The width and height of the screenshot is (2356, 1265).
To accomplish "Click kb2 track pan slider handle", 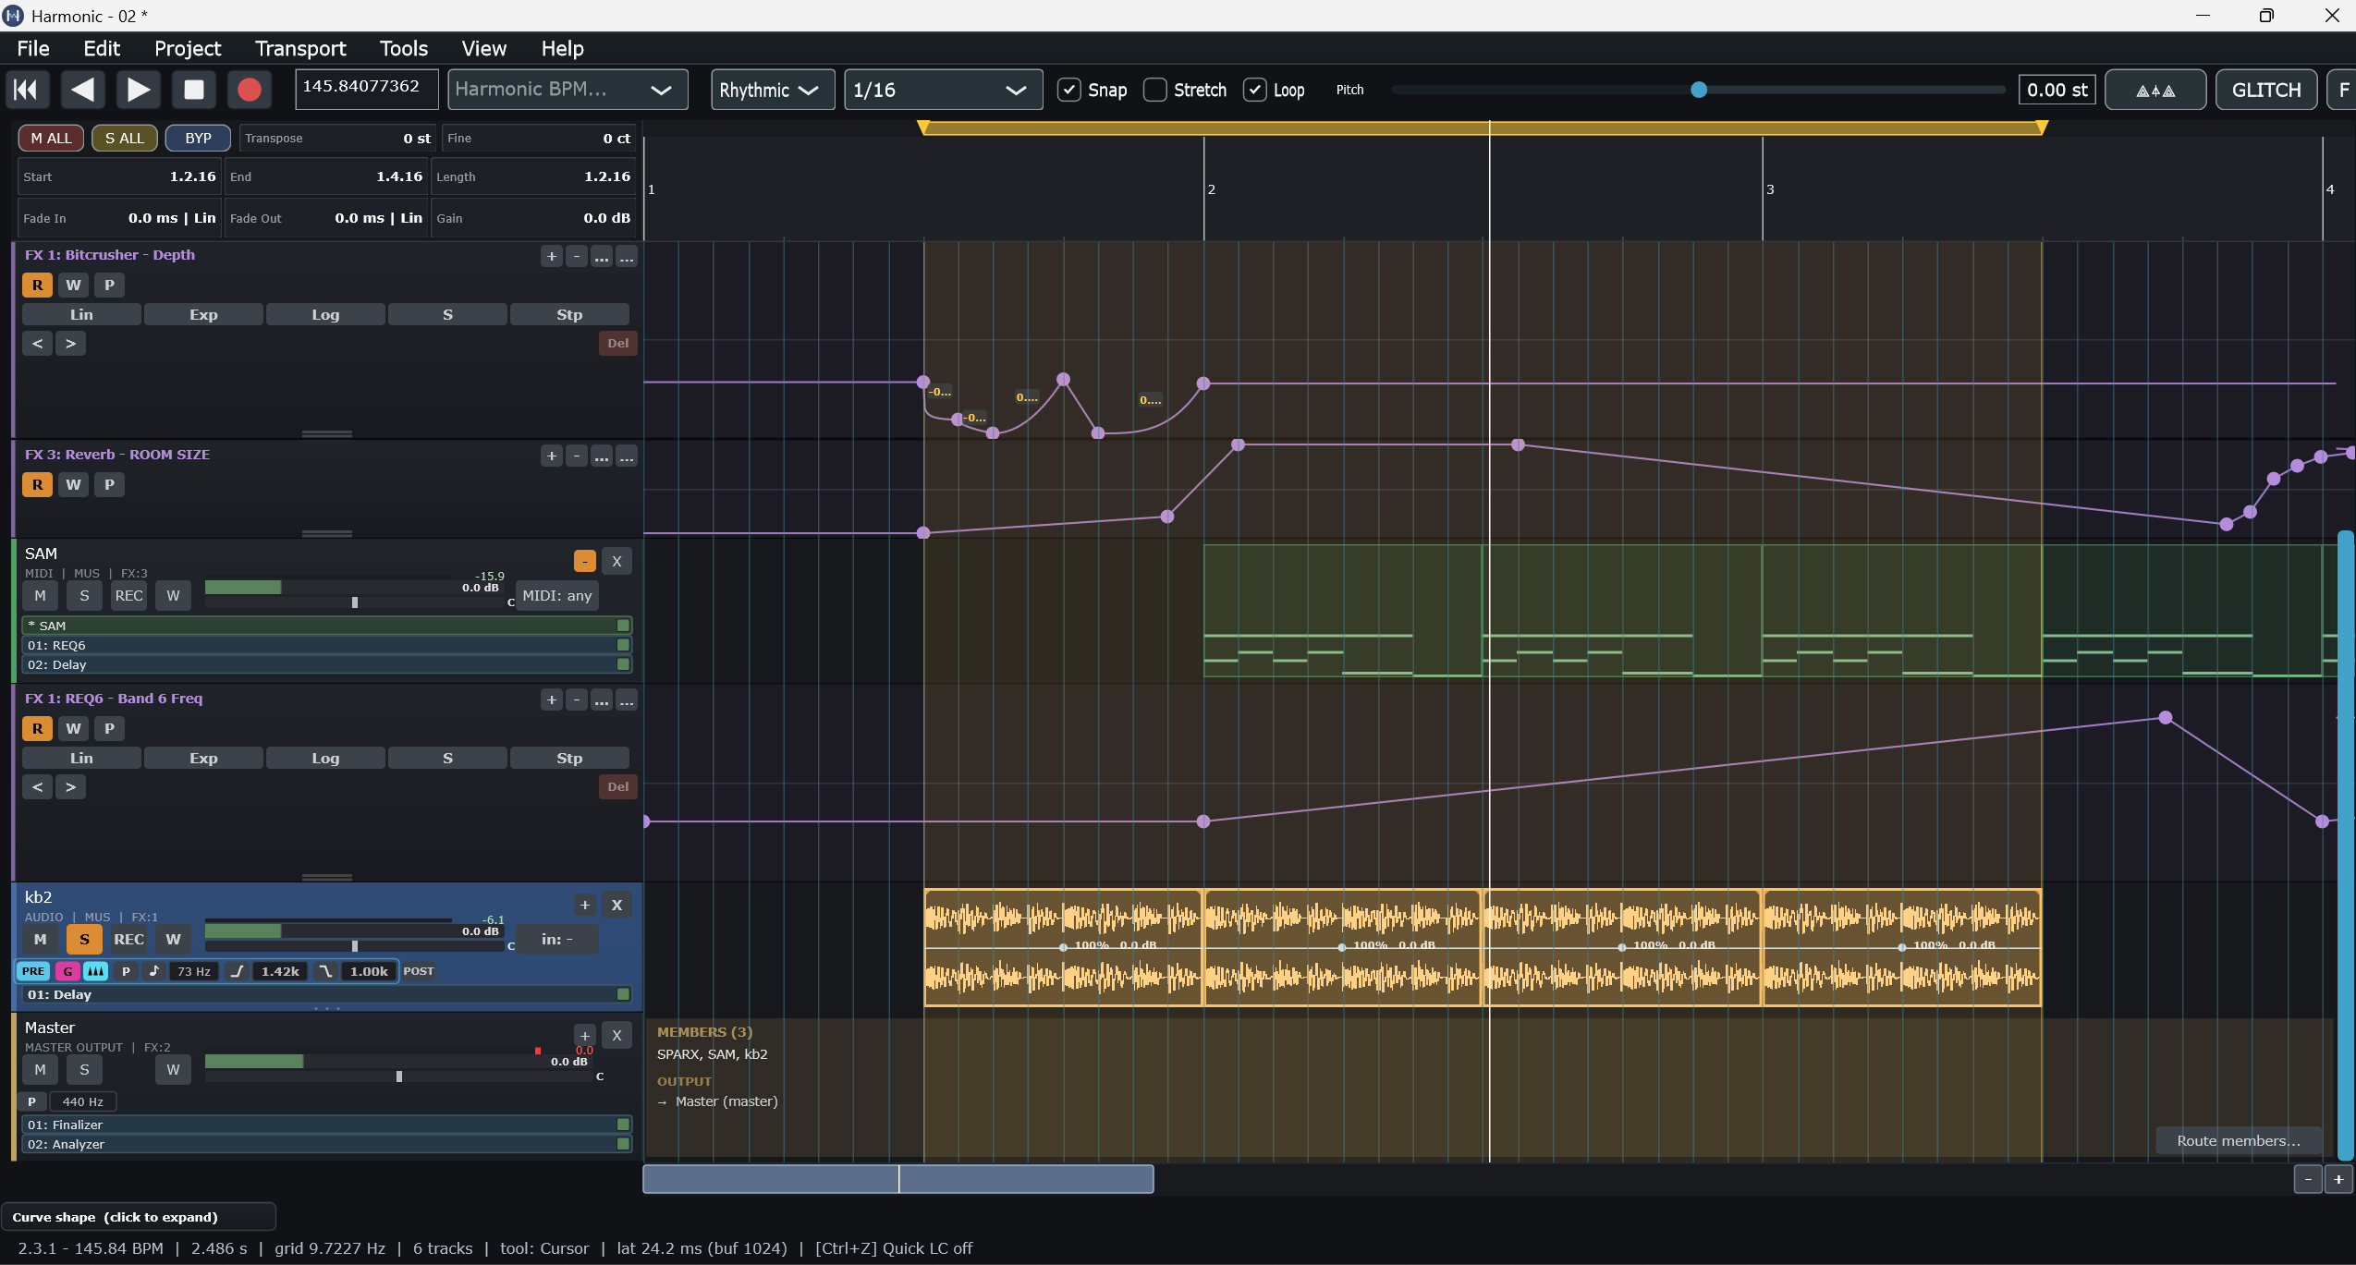I will tap(355, 946).
